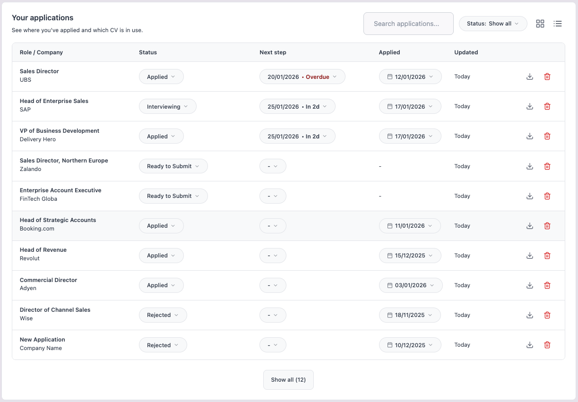Image resolution: width=578 pixels, height=402 pixels.
Task: Click the search applications field
Action: pos(408,23)
